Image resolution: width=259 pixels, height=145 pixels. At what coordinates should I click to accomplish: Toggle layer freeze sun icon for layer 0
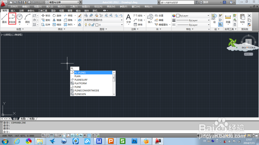89,25
